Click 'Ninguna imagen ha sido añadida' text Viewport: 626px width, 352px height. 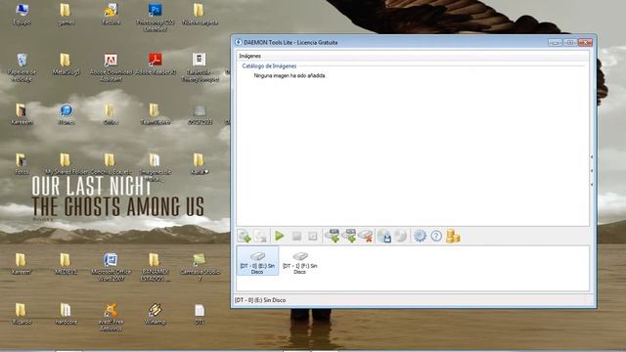[290, 75]
